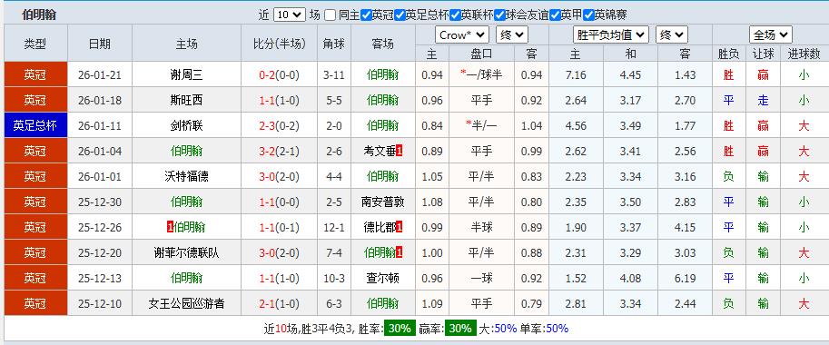The width and height of the screenshot is (829, 345).
Task: Click the 进球数 column header
Action: point(804,54)
